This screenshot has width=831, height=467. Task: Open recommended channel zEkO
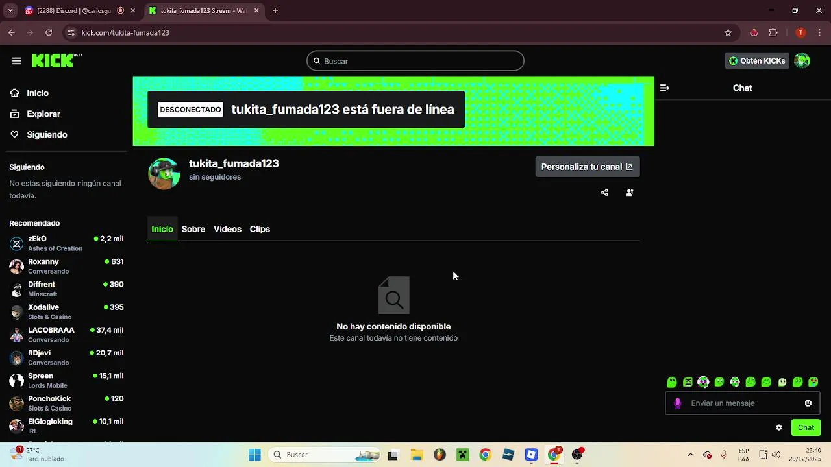[66, 243]
